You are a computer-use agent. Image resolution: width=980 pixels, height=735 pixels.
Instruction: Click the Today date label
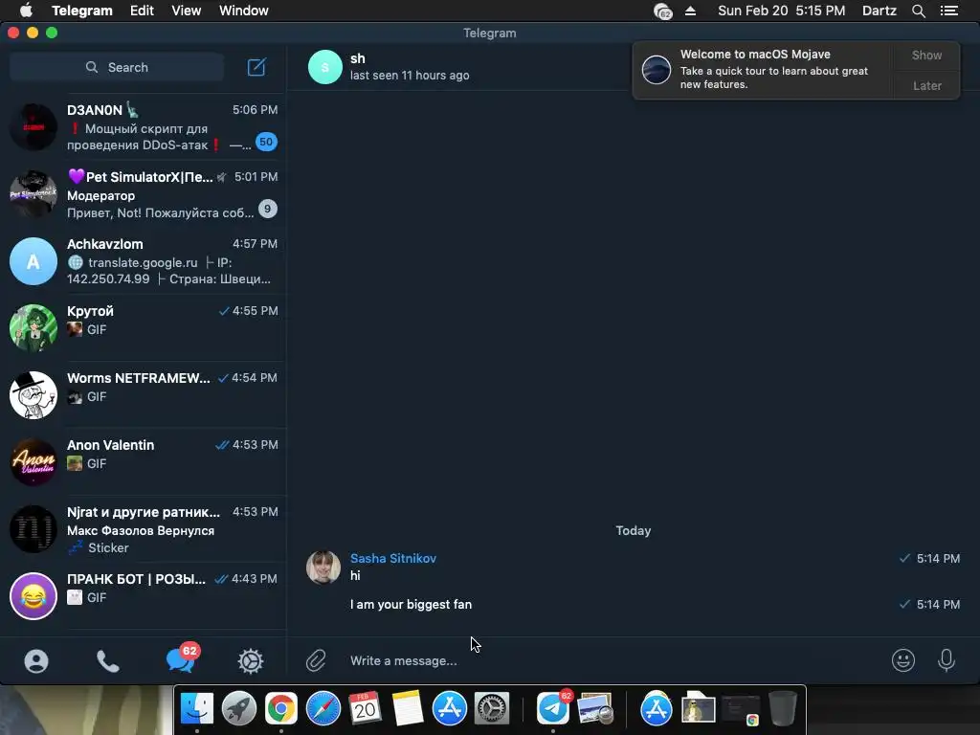(634, 530)
